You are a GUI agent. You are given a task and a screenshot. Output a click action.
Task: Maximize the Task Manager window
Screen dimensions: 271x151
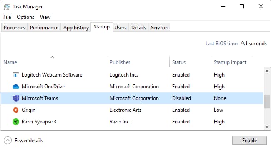(242, 6)
